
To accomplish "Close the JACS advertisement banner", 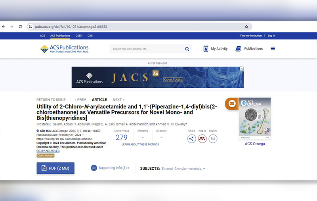I will (241, 69).
